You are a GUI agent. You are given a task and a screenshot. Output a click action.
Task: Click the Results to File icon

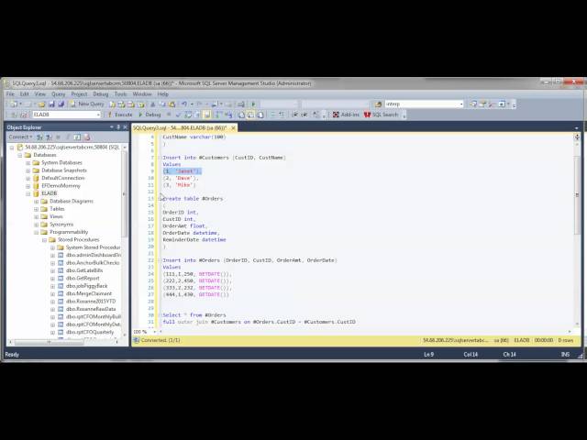tap(260, 115)
